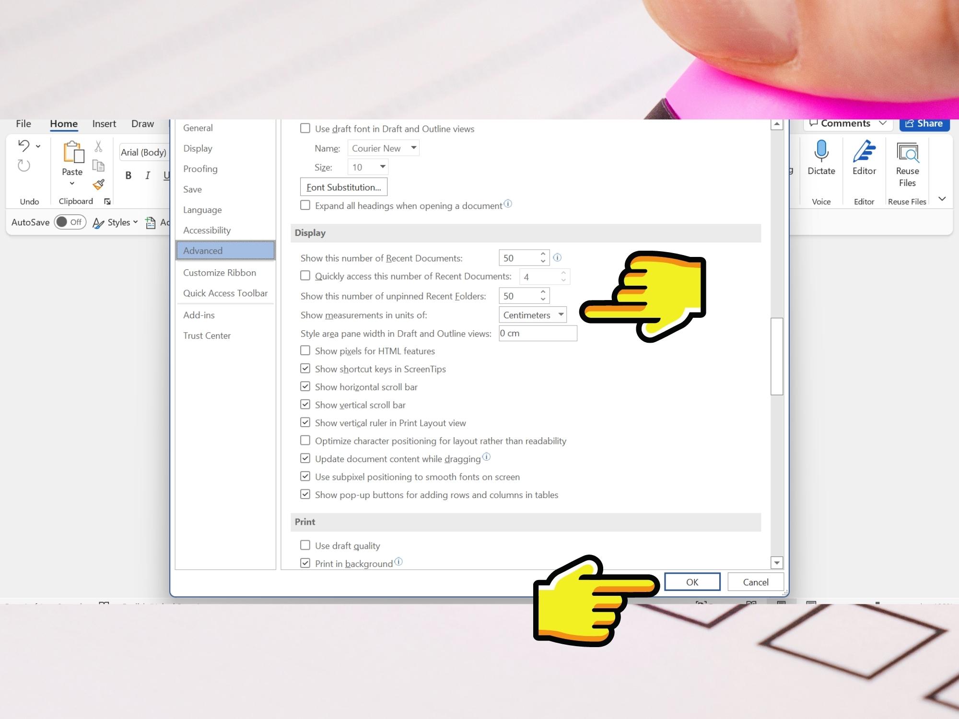Click the Format Painter brush icon
Image resolution: width=959 pixels, height=719 pixels.
pos(99,185)
